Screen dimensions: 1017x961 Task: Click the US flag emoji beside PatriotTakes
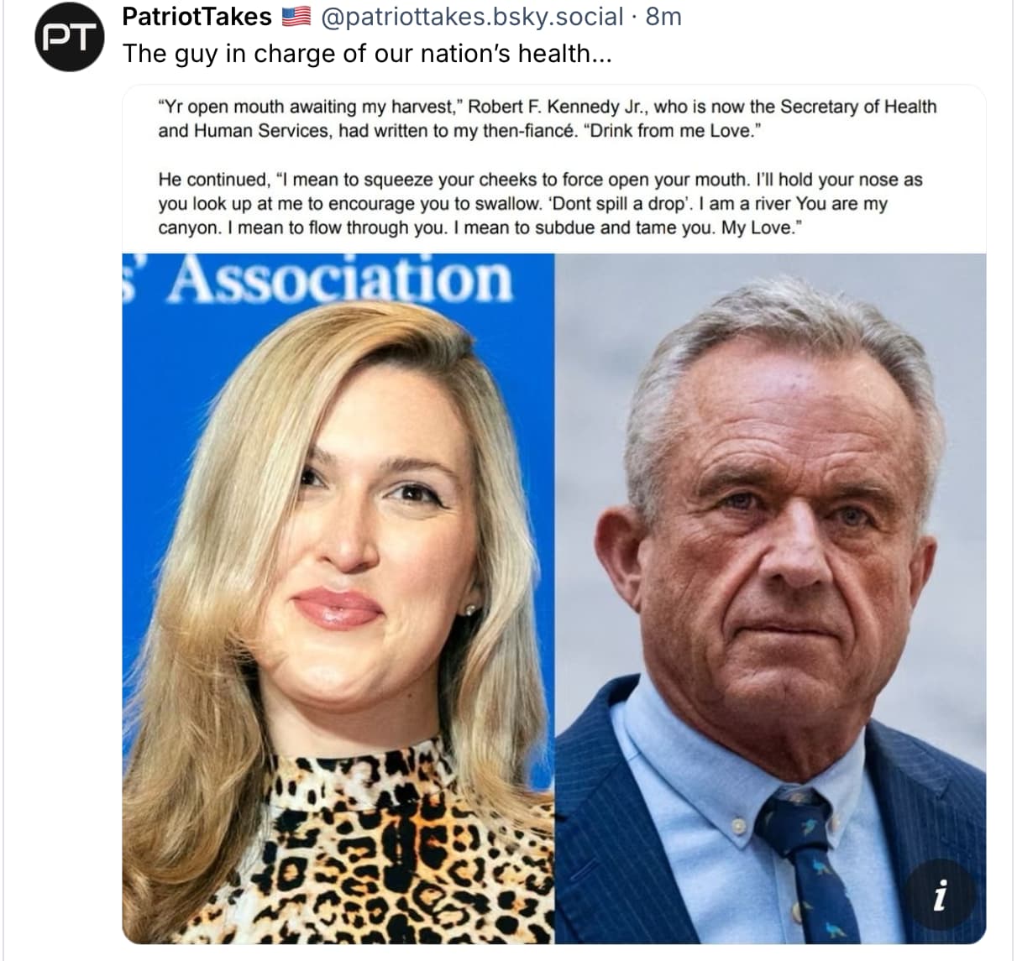[x=295, y=16]
